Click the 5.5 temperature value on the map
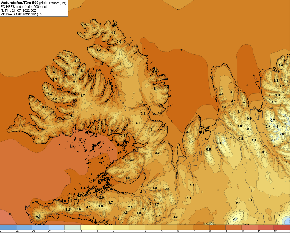The height and width of the screenshot is (233, 290). (82, 124)
